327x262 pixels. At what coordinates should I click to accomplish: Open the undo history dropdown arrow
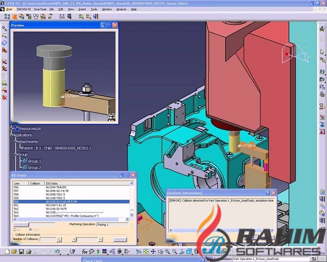tap(60, 254)
